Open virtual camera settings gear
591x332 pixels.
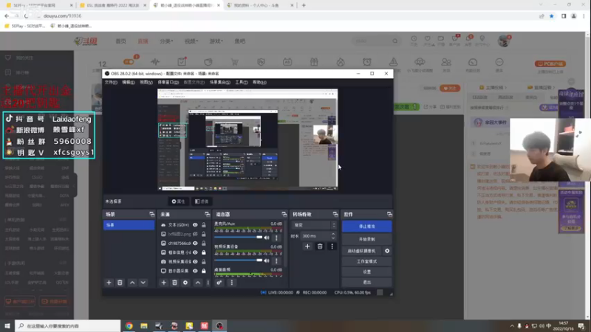point(387,251)
